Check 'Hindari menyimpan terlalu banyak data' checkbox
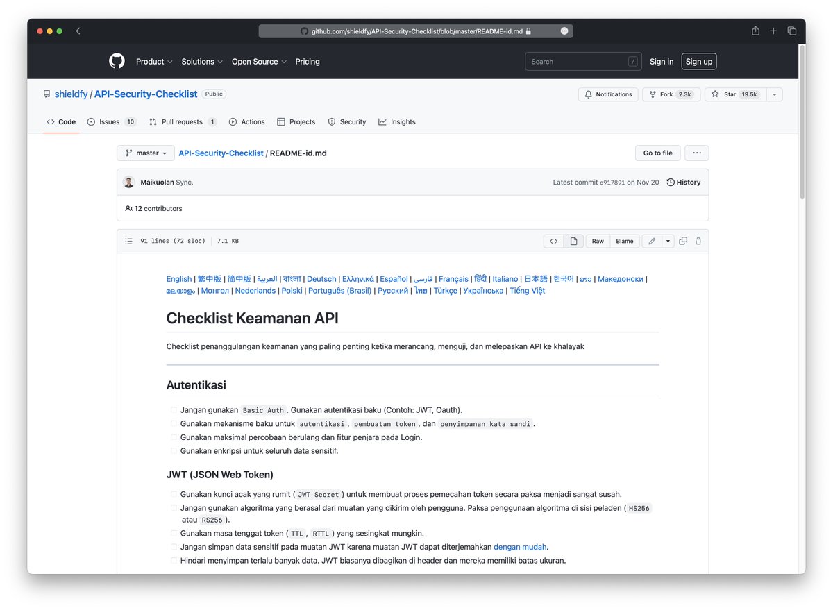Screen dimensions: 833x610 pyautogui.click(x=174, y=561)
